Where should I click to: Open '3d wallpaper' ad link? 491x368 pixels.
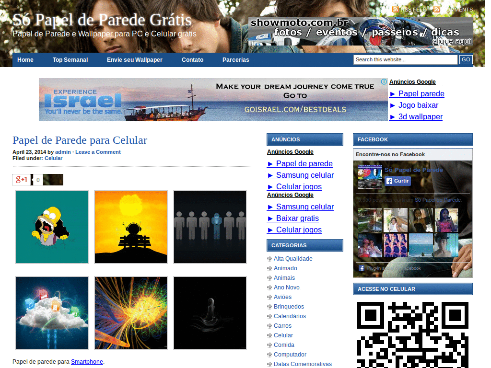(416, 117)
